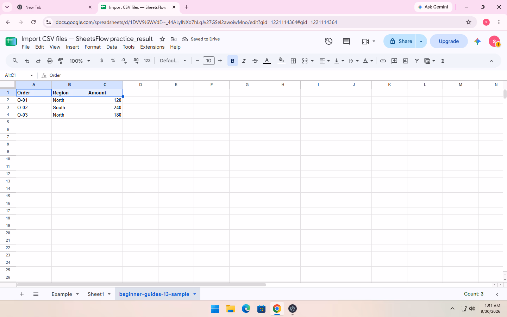Click the Upgrade button

[449, 41]
